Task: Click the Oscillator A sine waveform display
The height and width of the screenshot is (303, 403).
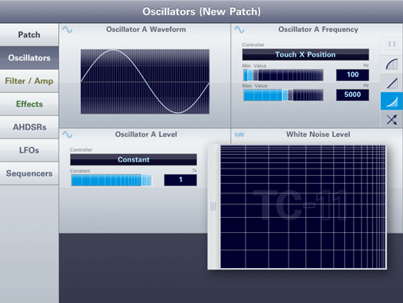Action: (x=145, y=82)
